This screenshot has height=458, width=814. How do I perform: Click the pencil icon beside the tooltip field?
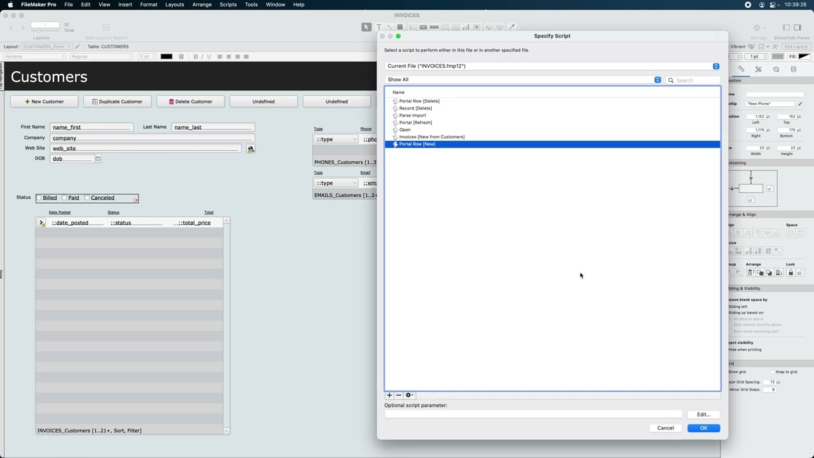click(800, 104)
